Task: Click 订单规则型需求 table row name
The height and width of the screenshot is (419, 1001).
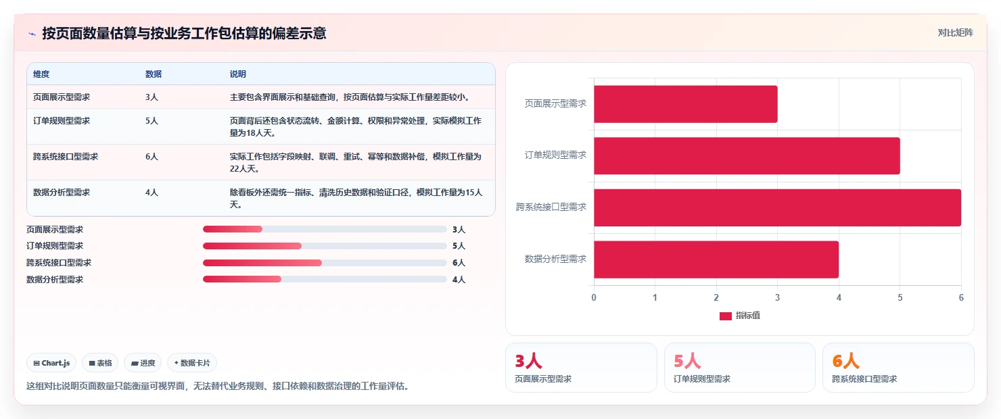Action: coord(62,121)
